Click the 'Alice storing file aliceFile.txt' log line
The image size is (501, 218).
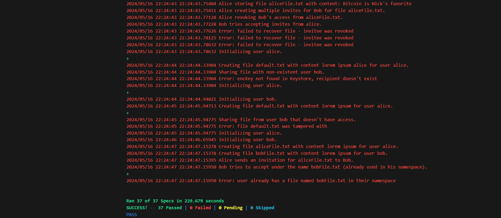tap(269, 4)
